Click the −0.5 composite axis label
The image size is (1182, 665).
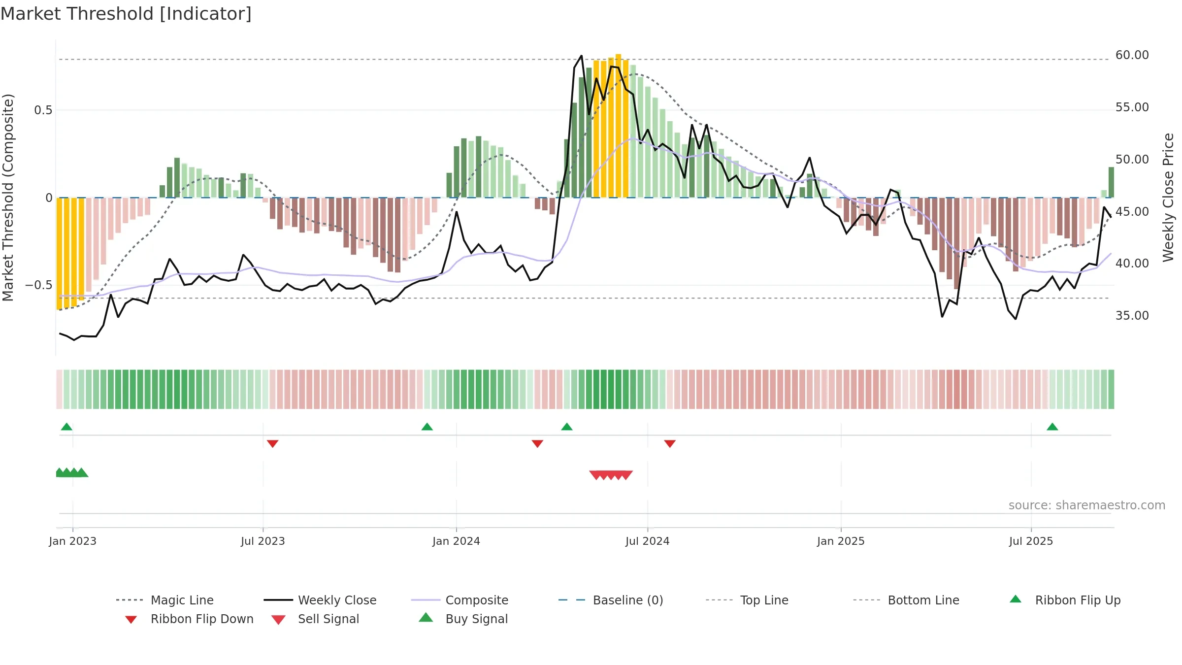click(x=39, y=285)
